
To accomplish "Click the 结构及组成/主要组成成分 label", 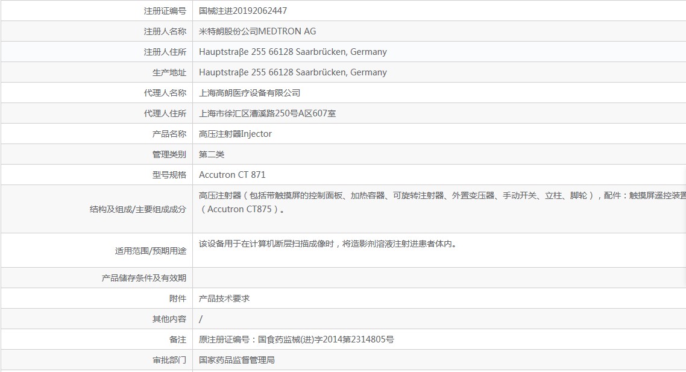I will click(x=138, y=210).
